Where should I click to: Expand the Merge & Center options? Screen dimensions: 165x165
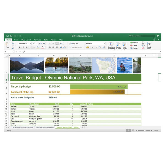tap(83, 47)
